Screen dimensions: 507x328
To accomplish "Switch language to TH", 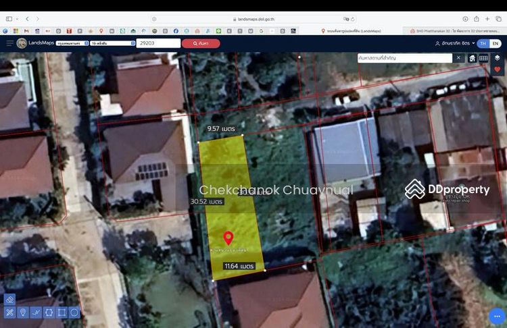I will pos(482,43).
